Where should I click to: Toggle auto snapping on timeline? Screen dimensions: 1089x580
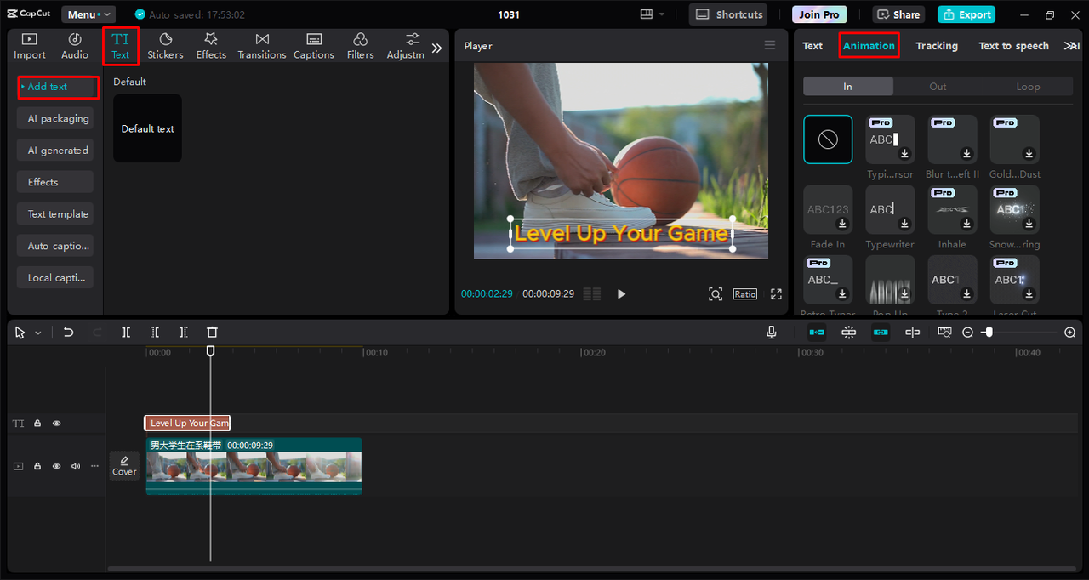(x=849, y=333)
